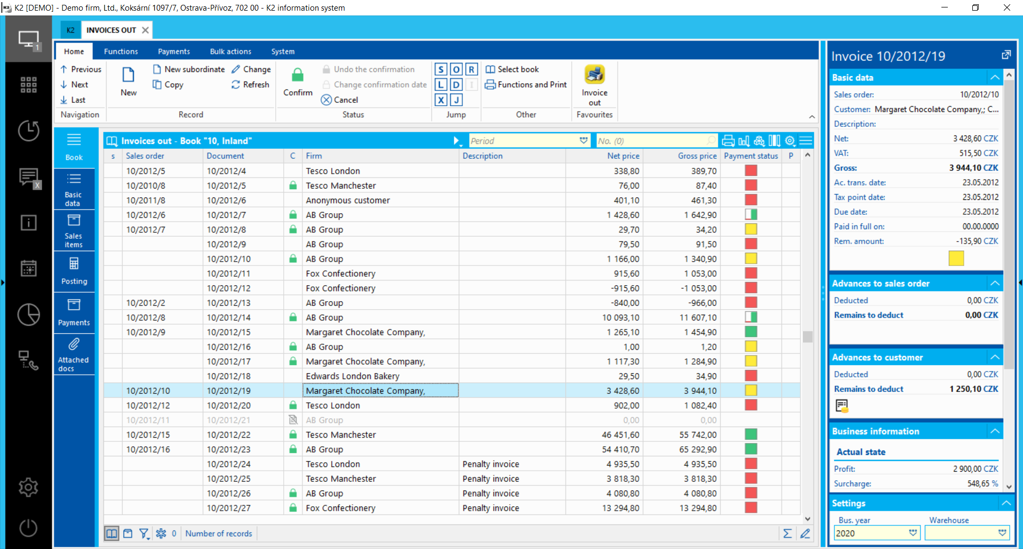Screen dimensions: 1023x549
Task: Click the S jump box
Action: [441, 69]
